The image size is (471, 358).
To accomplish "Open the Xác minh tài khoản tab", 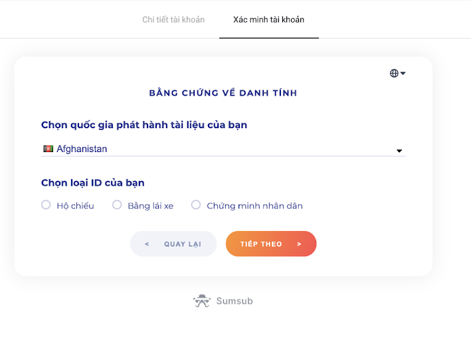I will 268,20.
